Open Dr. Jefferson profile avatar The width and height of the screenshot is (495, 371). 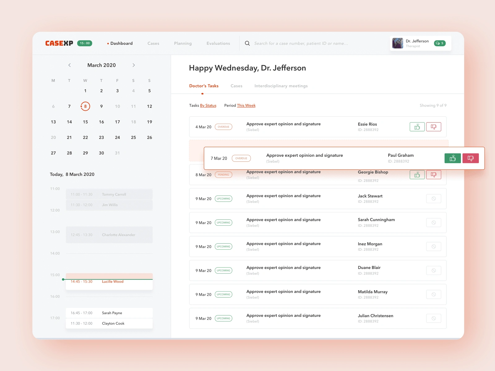click(398, 43)
